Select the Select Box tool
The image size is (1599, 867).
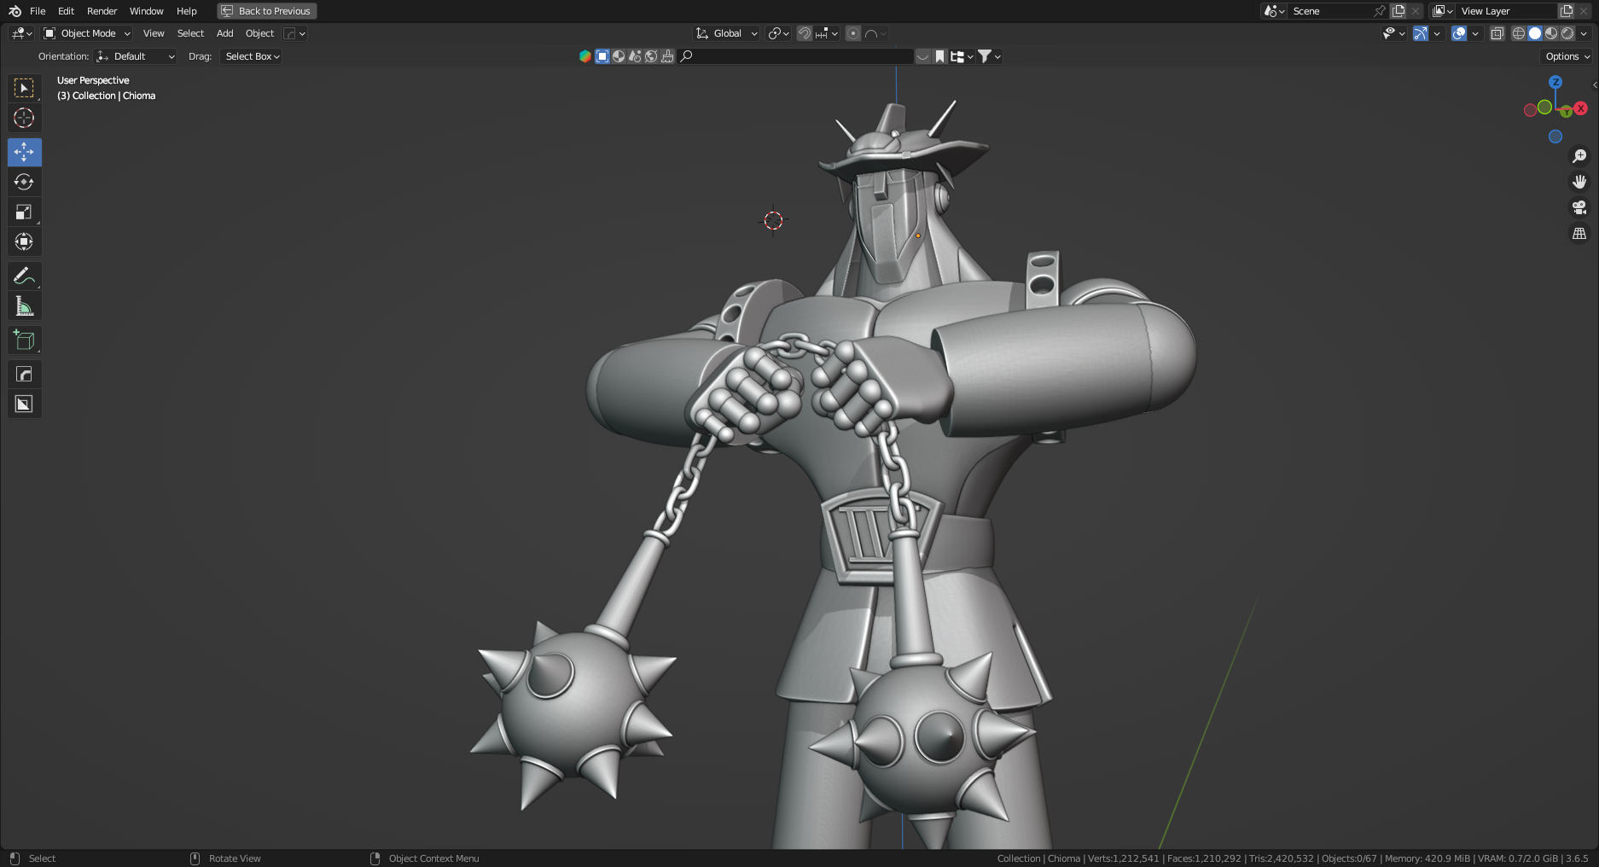coord(24,88)
